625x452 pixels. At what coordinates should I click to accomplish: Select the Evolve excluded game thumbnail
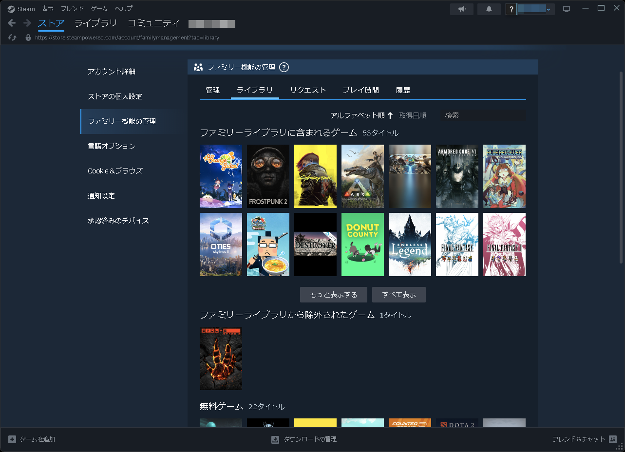point(221,358)
